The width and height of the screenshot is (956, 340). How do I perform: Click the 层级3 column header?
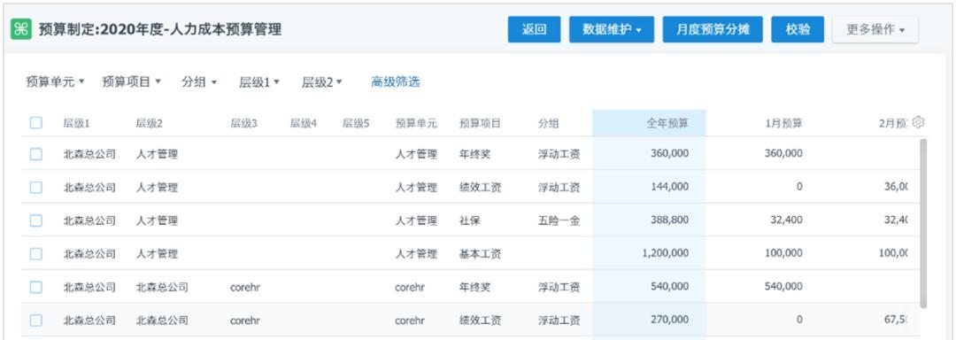click(x=244, y=123)
